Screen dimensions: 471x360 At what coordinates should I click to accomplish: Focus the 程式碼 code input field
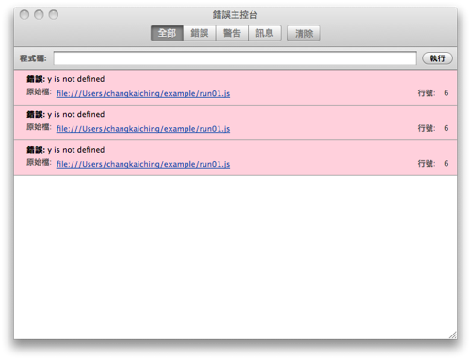235,58
